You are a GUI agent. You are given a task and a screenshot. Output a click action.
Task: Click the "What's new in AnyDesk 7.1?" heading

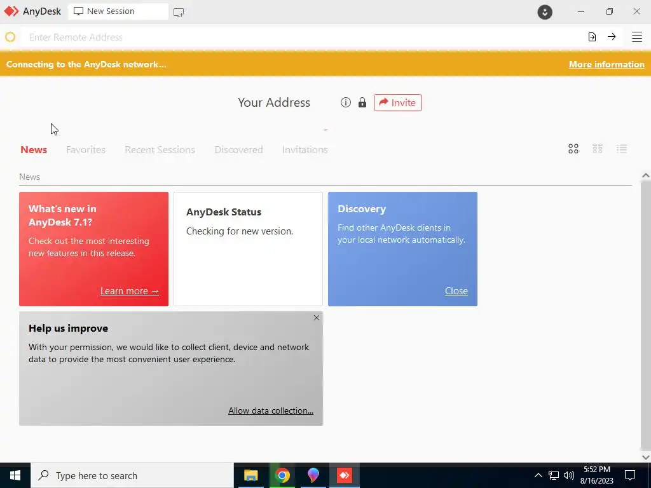tap(62, 215)
